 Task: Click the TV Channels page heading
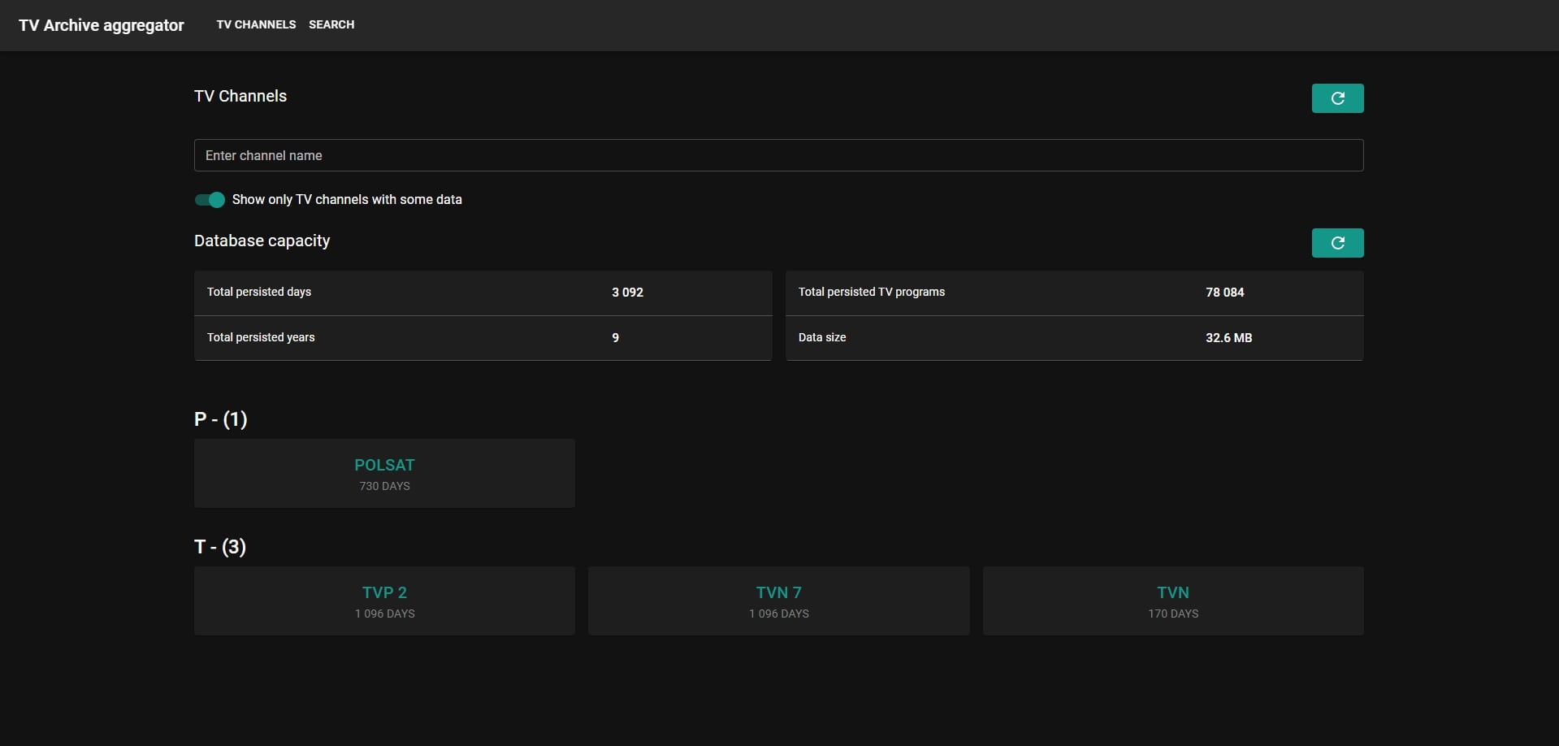[x=240, y=96]
